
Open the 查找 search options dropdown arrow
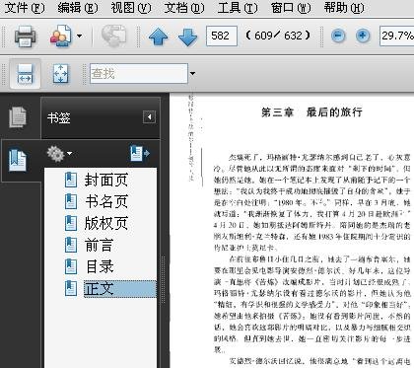[x=192, y=73]
